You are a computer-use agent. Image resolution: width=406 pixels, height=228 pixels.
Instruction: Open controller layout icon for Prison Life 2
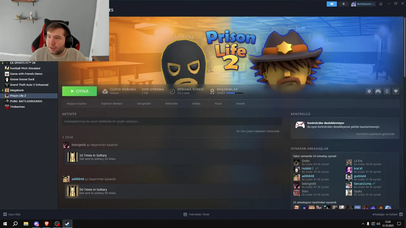[x=378, y=91]
